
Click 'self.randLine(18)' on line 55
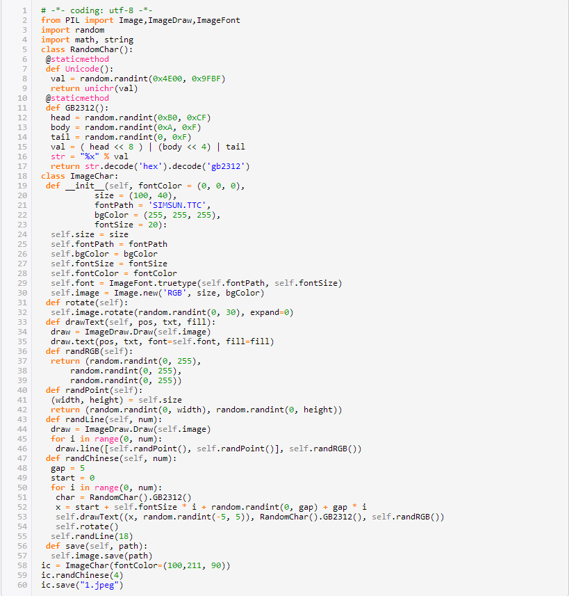(92, 536)
